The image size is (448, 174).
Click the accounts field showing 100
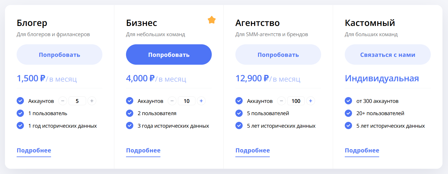(x=296, y=101)
